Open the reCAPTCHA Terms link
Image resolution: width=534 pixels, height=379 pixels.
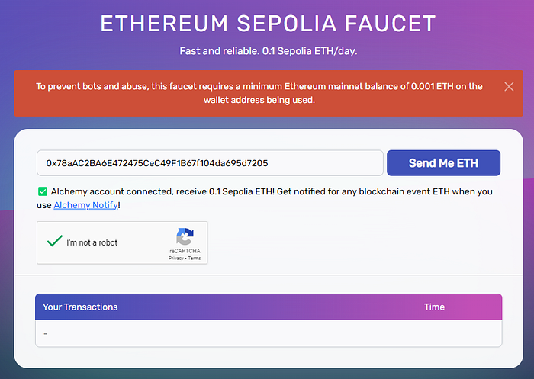195,258
